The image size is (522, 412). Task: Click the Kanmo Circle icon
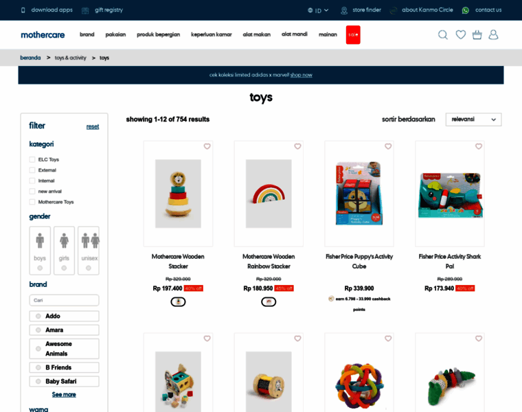(x=394, y=10)
